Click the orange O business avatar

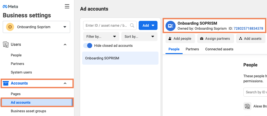click(x=10, y=27)
